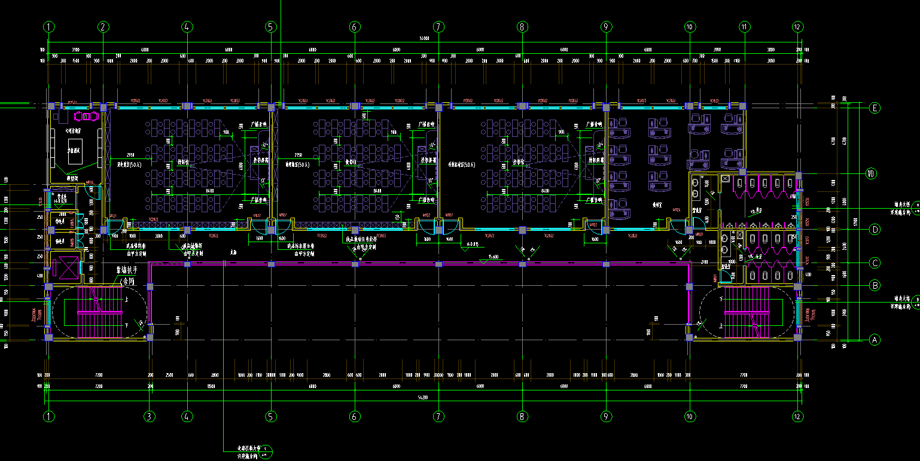Select grid axis bubble 11 at top

[744, 27]
